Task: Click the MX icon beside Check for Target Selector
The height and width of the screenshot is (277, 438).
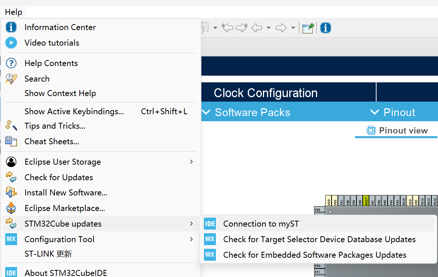Action: coord(210,239)
